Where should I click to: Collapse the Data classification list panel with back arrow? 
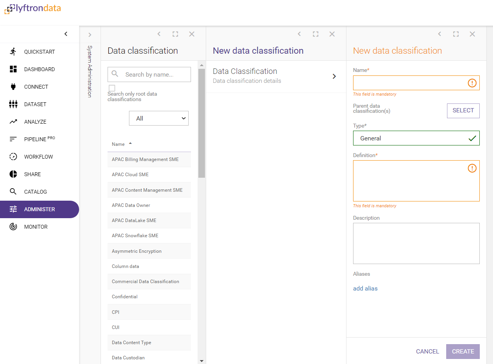coord(159,34)
